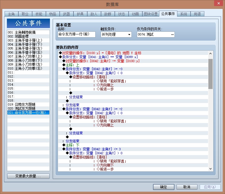Select the 公共事件 tab

coord(168,14)
